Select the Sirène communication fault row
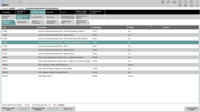This screenshot has height=112, width=200. coord(100,46)
